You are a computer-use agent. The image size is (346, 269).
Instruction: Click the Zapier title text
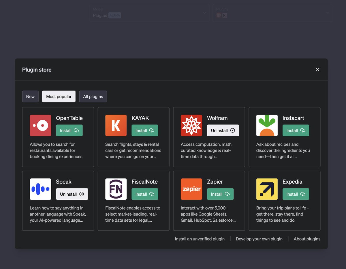click(x=215, y=182)
